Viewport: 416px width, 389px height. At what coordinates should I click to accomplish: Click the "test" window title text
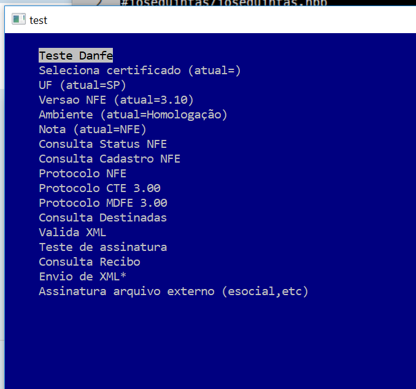(x=38, y=20)
